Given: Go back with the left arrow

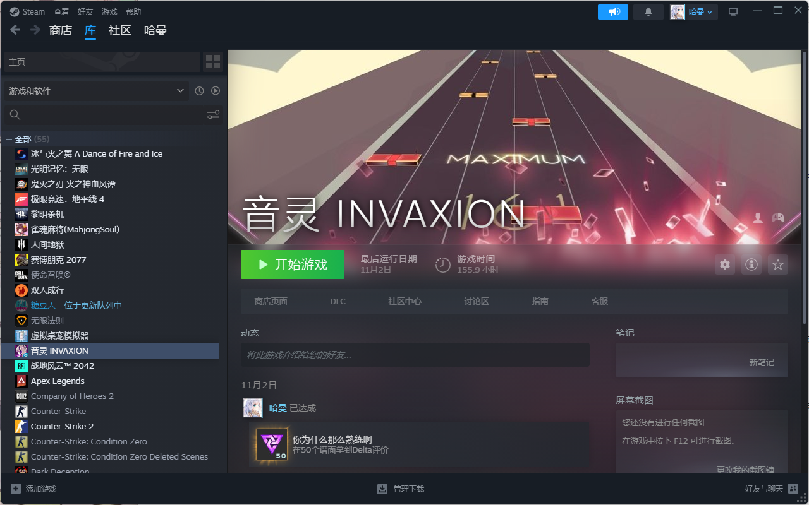Looking at the screenshot, I should point(15,30).
